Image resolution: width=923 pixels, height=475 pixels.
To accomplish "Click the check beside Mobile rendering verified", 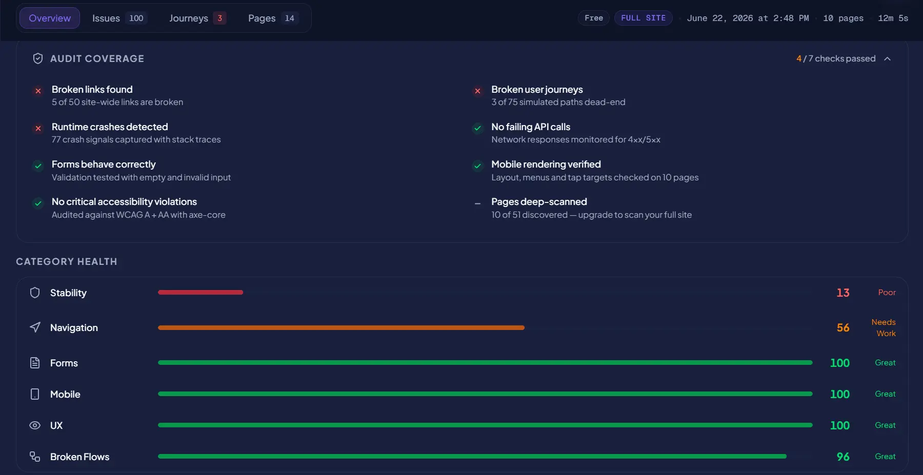I will (x=477, y=166).
